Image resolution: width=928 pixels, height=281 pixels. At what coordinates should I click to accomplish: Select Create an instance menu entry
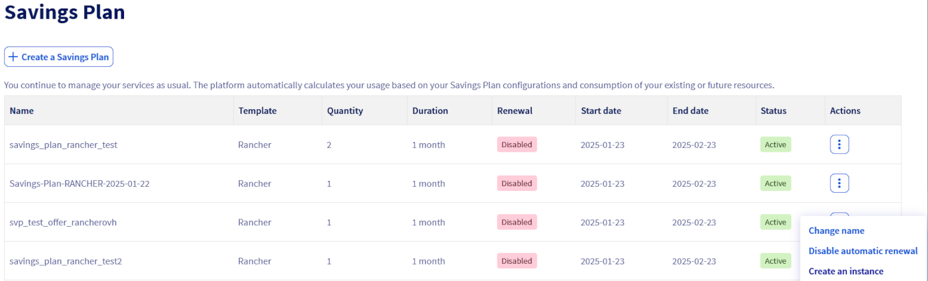[845, 271]
